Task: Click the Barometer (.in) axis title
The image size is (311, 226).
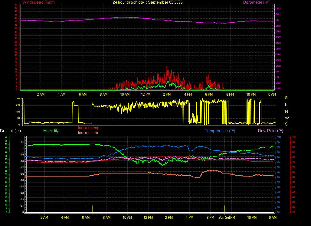Action: pos(256,2)
